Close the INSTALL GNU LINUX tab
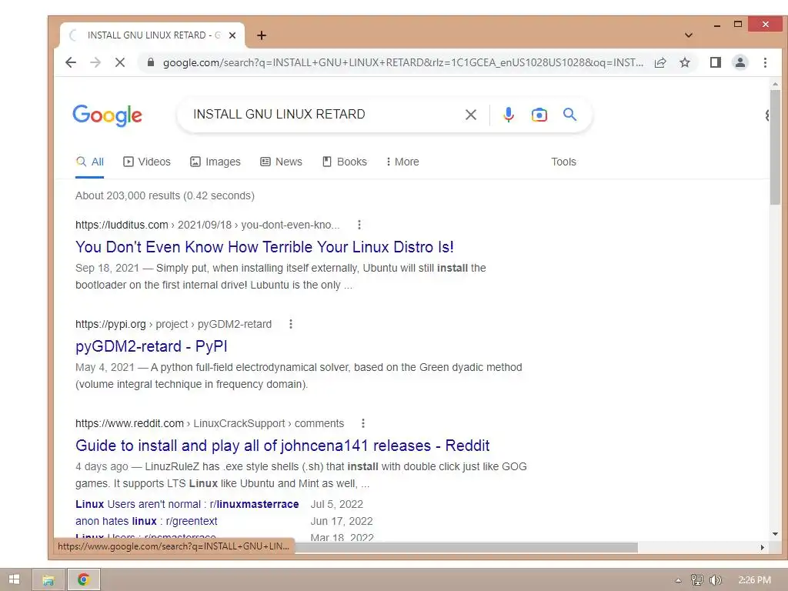 click(232, 35)
